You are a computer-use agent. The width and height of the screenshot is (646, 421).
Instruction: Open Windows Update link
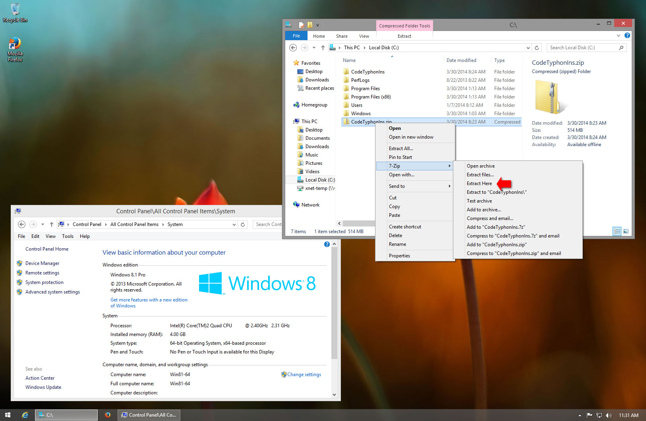[43, 387]
